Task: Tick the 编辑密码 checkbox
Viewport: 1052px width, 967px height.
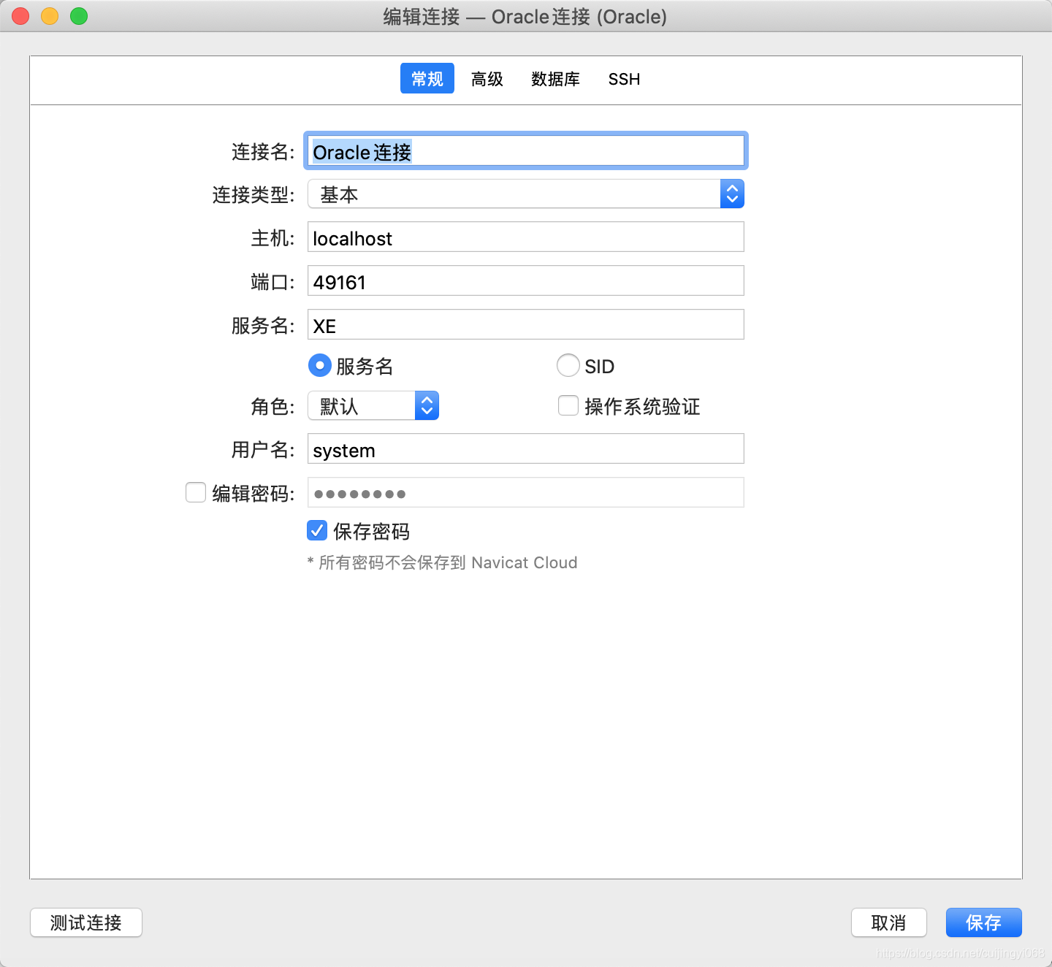Action: tap(196, 492)
